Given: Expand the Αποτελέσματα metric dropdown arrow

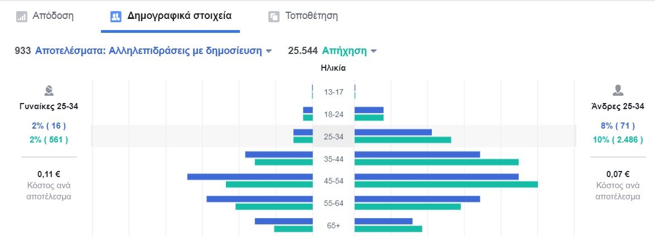Looking at the screenshot, I should tap(269, 51).
